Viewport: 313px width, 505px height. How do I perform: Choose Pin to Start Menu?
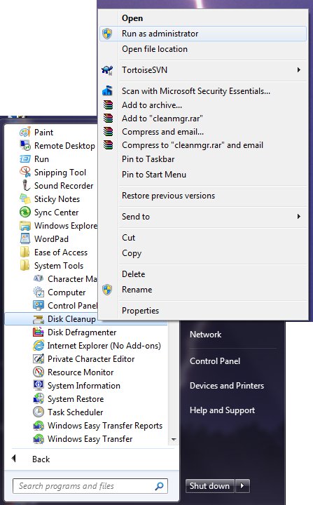click(202, 175)
